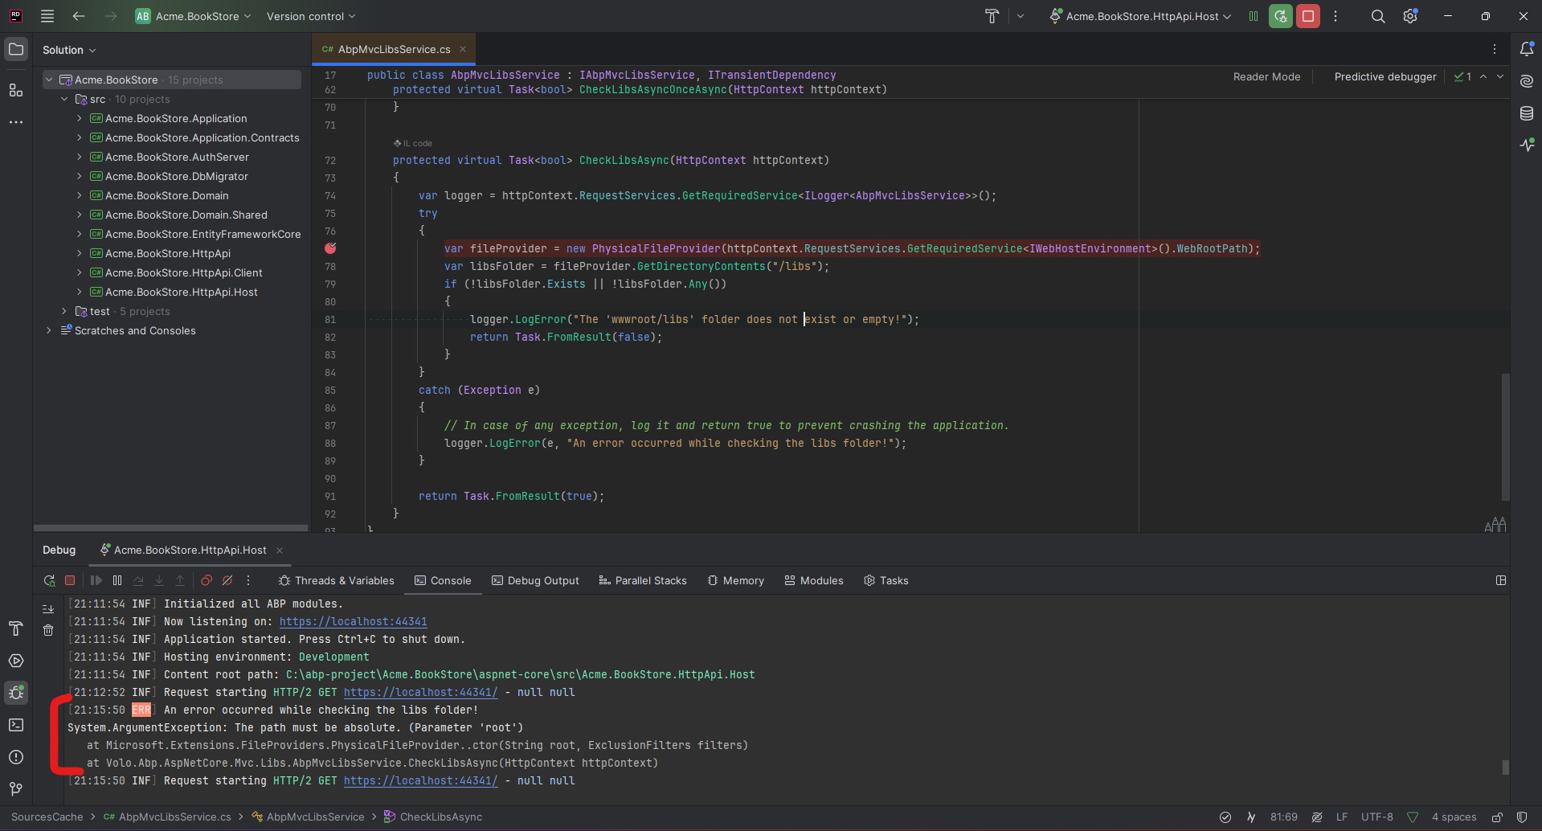Toggle Reader Mode in the editor

1266,76
